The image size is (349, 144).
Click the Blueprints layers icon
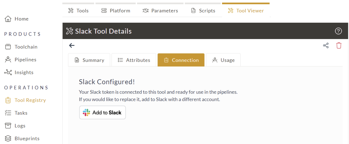tap(8, 138)
